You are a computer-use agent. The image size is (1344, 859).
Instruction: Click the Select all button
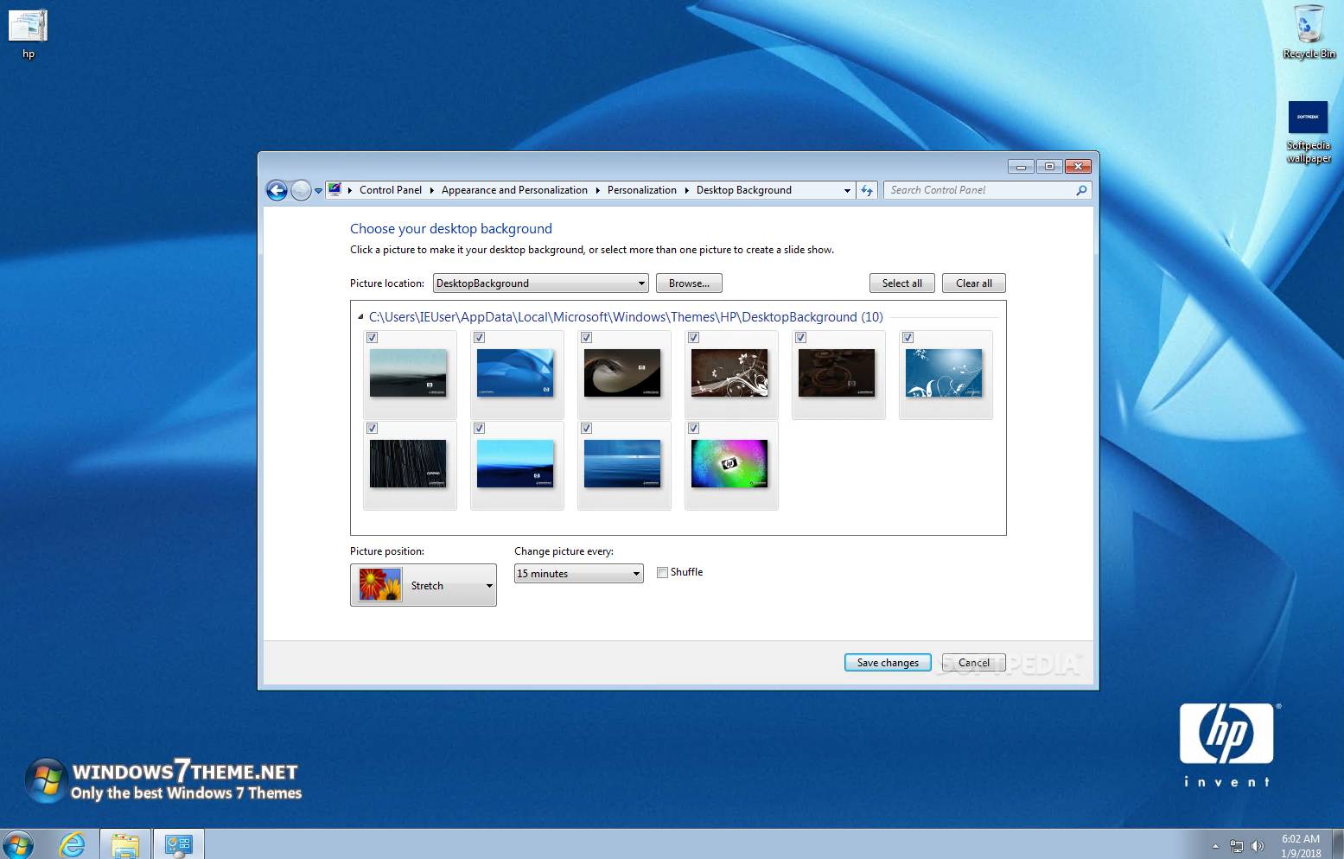pyautogui.click(x=901, y=283)
